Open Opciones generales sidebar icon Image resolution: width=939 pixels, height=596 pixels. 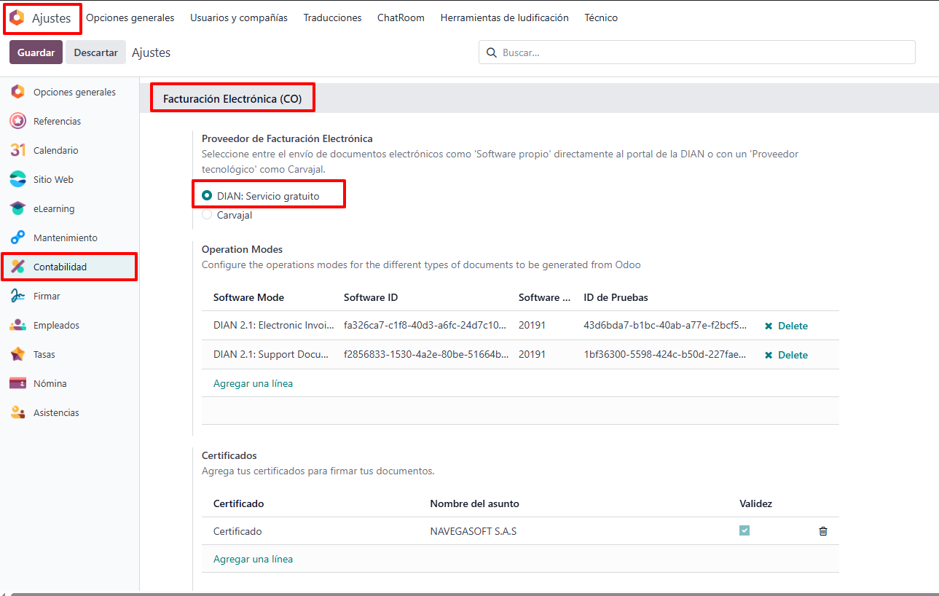pyautogui.click(x=17, y=92)
